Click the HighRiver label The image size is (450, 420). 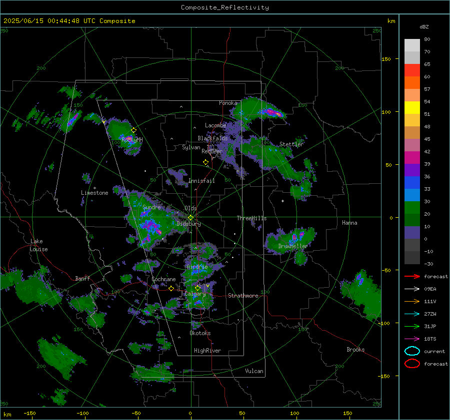(207, 351)
